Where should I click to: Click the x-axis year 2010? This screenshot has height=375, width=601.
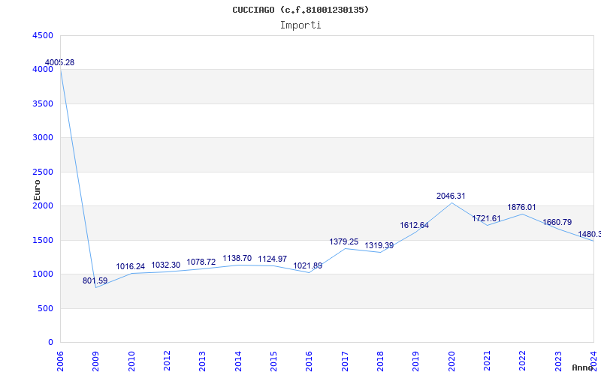131,361
